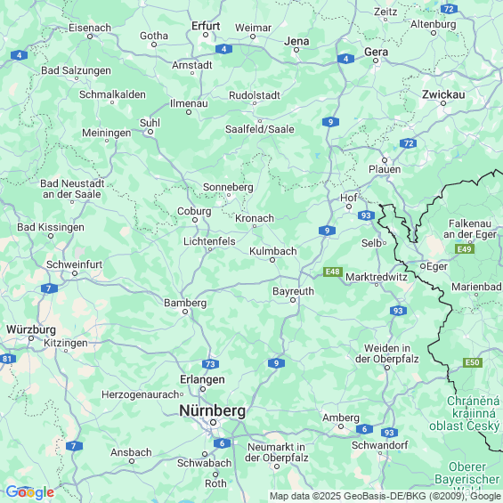
Task: Click the E48 route shield near Bayreuth
Action: pos(333,272)
